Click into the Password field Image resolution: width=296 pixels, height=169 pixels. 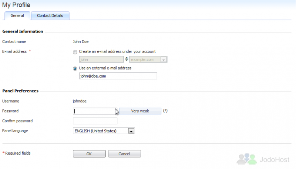[x=95, y=111]
